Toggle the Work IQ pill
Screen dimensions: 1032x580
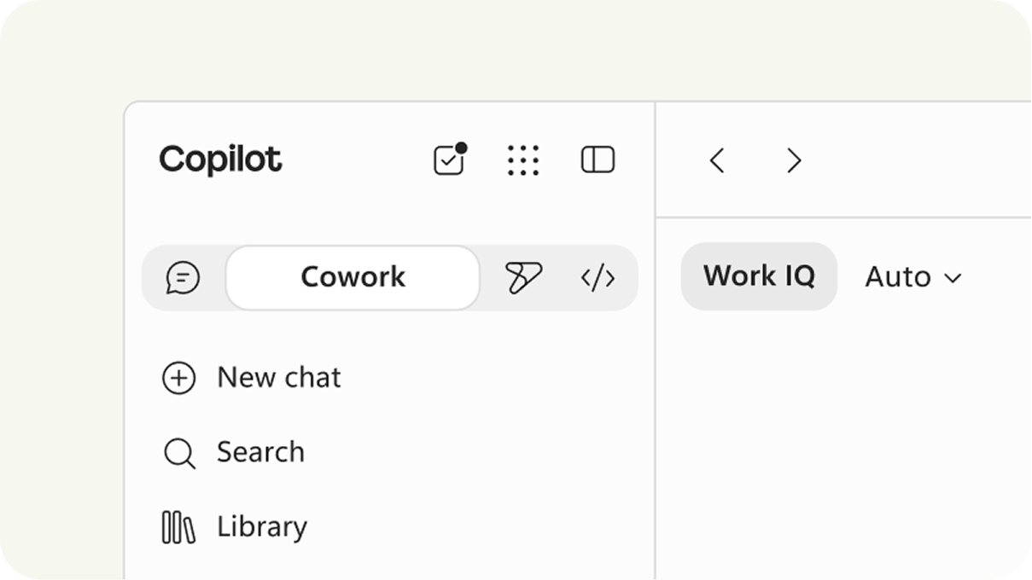[x=759, y=276]
